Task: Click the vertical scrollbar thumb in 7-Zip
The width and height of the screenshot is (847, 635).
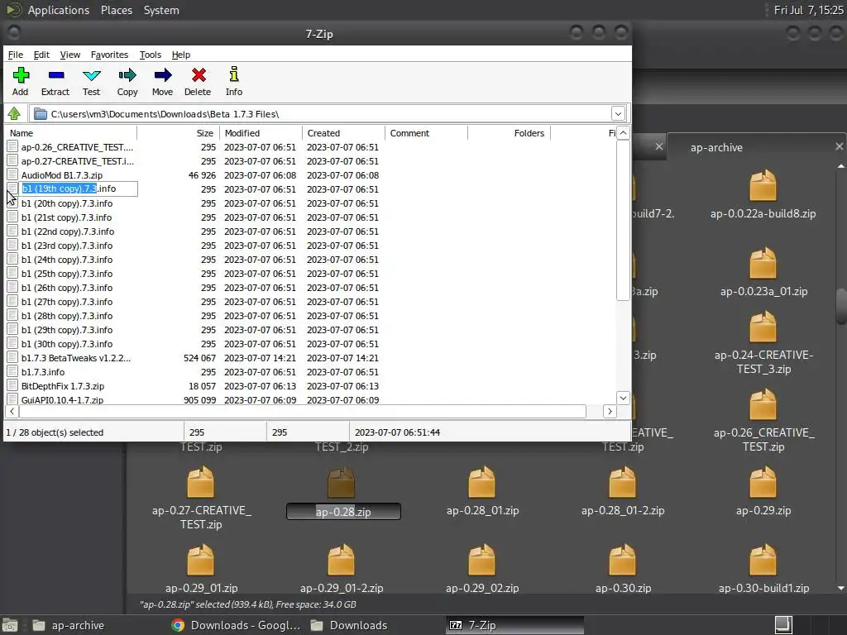Action: coord(623,220)
